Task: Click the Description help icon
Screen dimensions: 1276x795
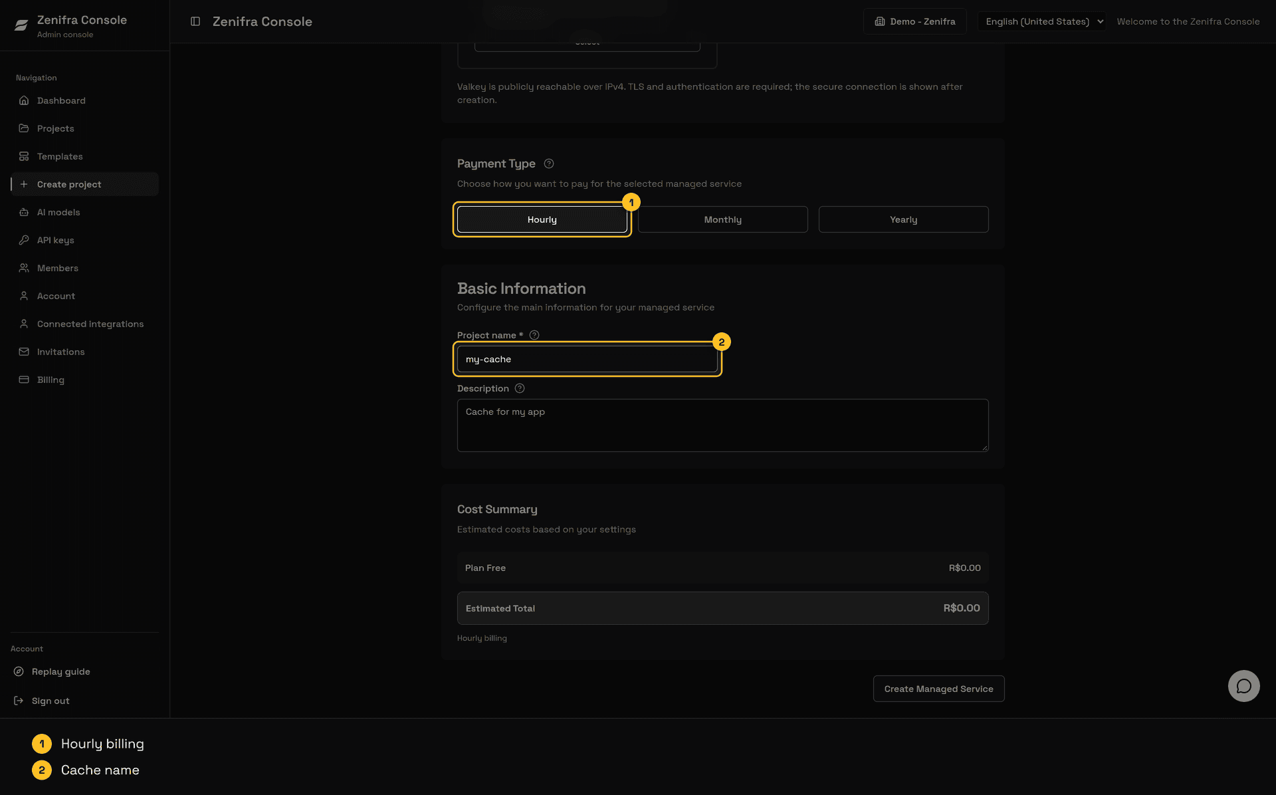Action: tap(520, 388)
